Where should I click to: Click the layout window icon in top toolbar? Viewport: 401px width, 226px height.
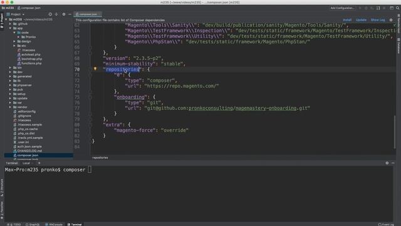[x=392, y=8]
